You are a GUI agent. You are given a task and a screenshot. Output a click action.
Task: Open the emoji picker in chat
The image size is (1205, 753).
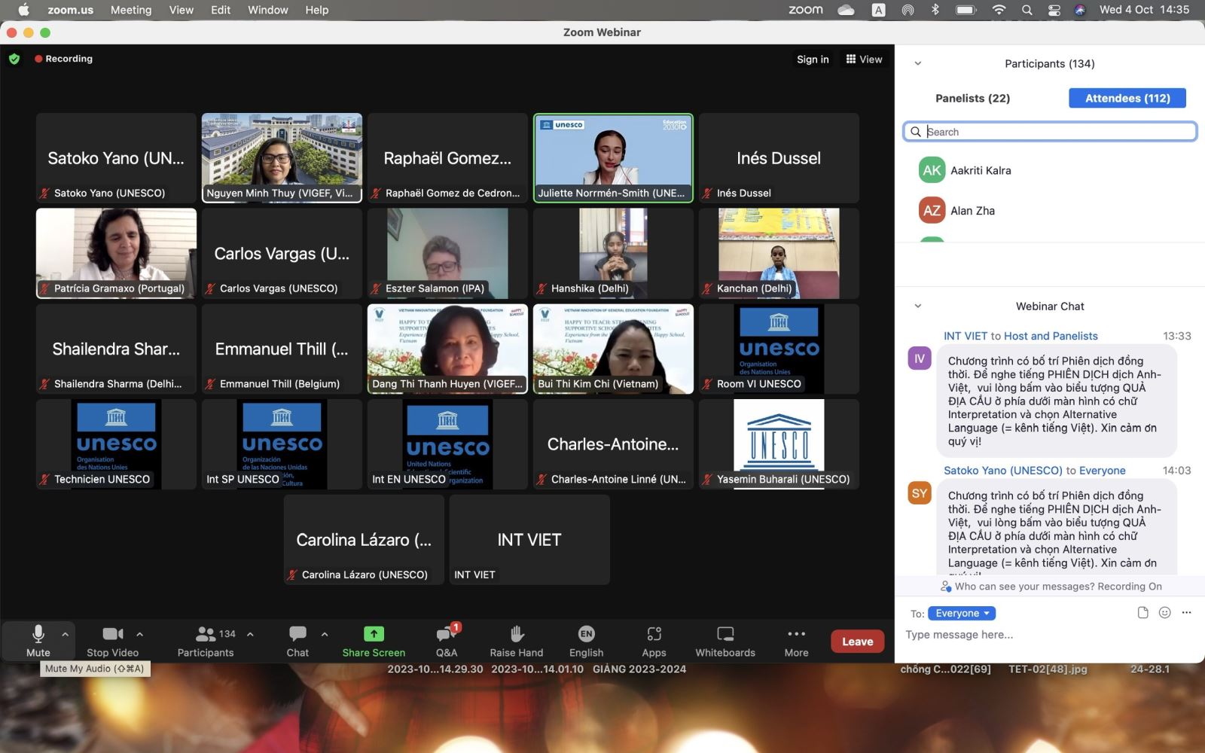point(1164,613)
